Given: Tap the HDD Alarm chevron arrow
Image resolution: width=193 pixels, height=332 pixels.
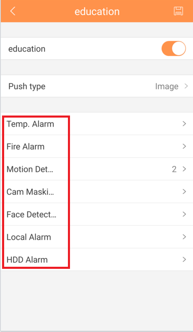Looking at the screenshot, I should tap(184, 260).
